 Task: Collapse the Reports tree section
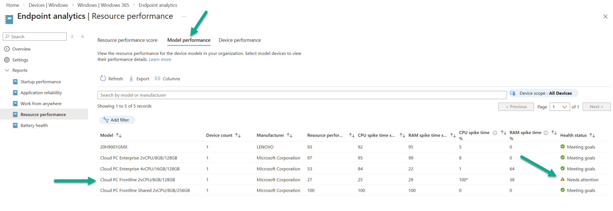[x=7, y=70]
